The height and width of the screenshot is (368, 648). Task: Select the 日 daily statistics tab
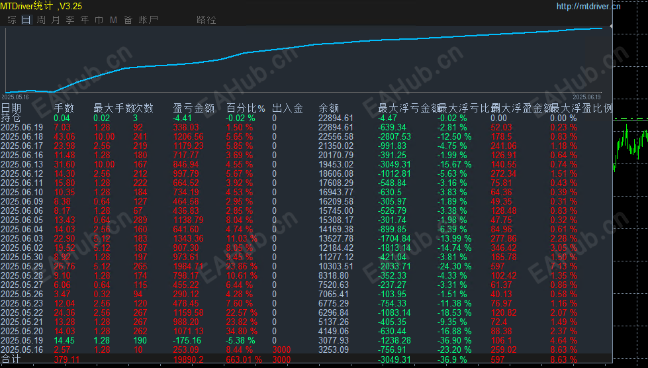(x=26, y=20)
